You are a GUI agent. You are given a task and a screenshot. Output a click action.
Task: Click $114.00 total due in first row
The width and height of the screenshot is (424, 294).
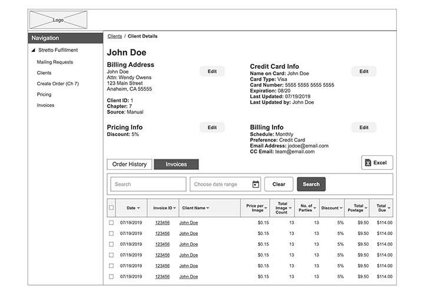385,223
